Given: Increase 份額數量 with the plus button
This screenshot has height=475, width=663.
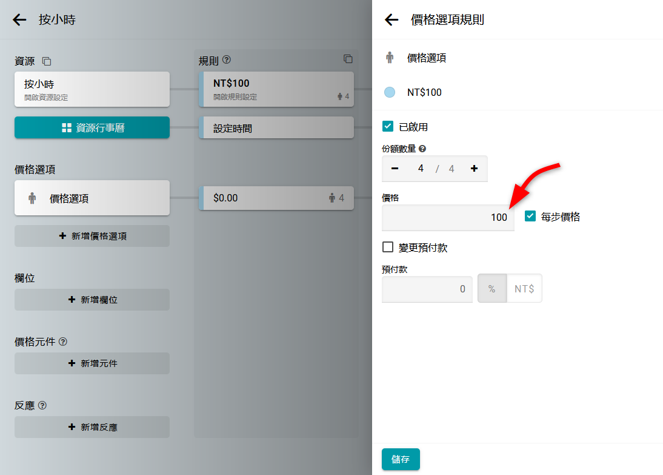Looking at the screenshot, I should point(474,169).
